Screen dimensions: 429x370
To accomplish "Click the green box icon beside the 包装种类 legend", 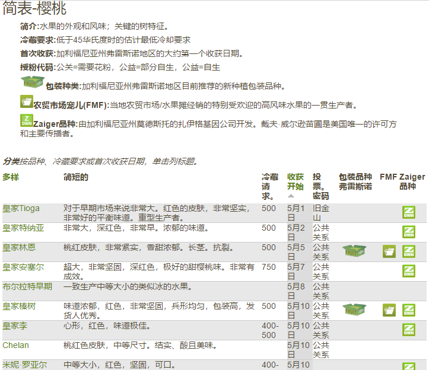I will pos(31,83).
